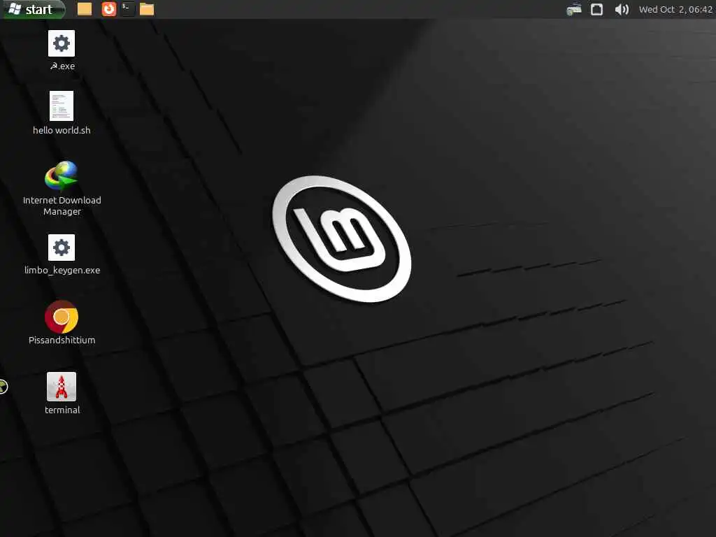
Task: Click the square tray applet icon
Action: [597, 10]
